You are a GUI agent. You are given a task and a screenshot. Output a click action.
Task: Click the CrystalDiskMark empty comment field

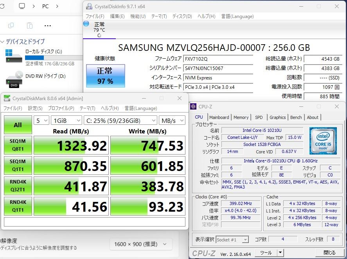(x=95, y=222)
